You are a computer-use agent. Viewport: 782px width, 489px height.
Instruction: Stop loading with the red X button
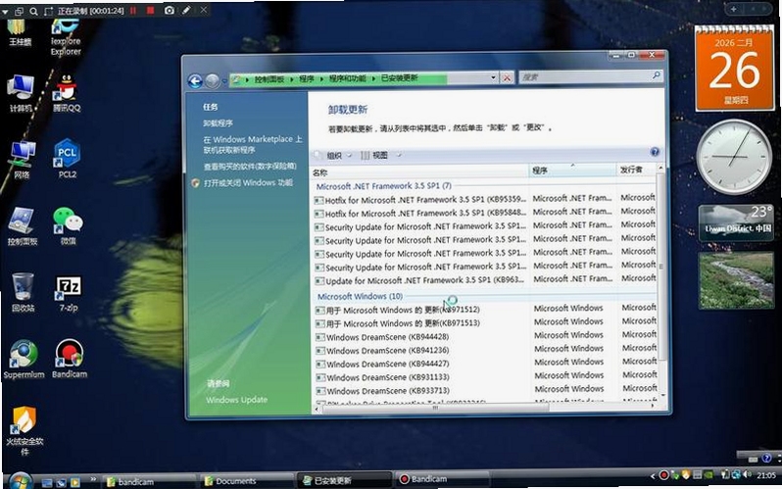pyautogui.click(x=507, y=77)
